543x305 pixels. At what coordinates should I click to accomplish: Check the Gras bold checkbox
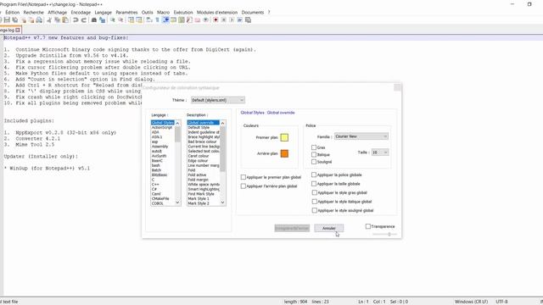314,147
